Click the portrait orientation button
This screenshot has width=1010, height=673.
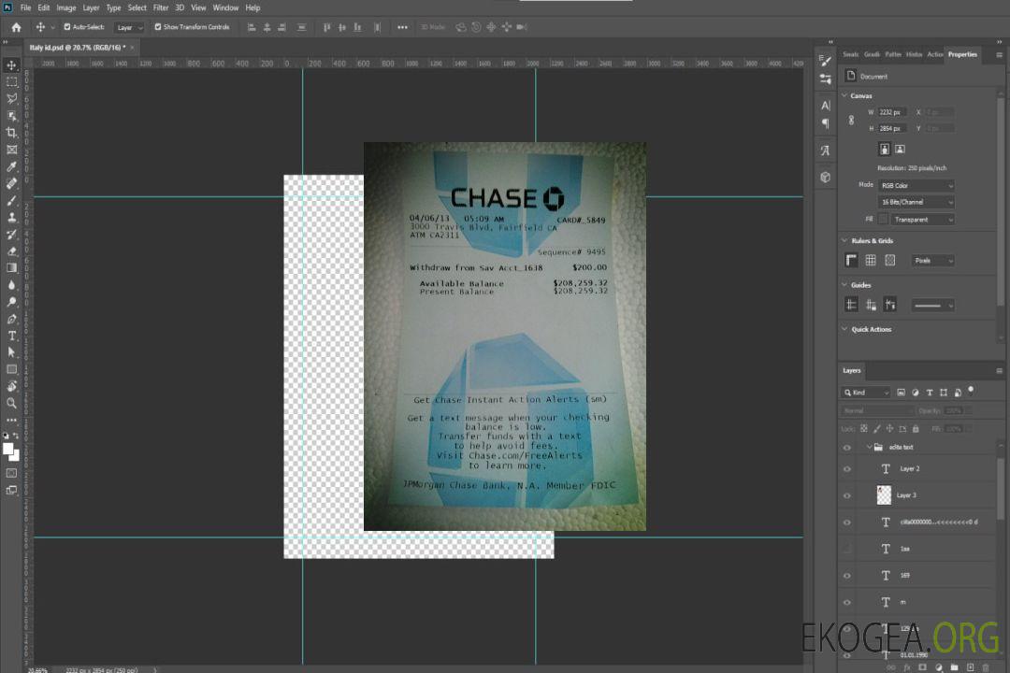(885, 149)
